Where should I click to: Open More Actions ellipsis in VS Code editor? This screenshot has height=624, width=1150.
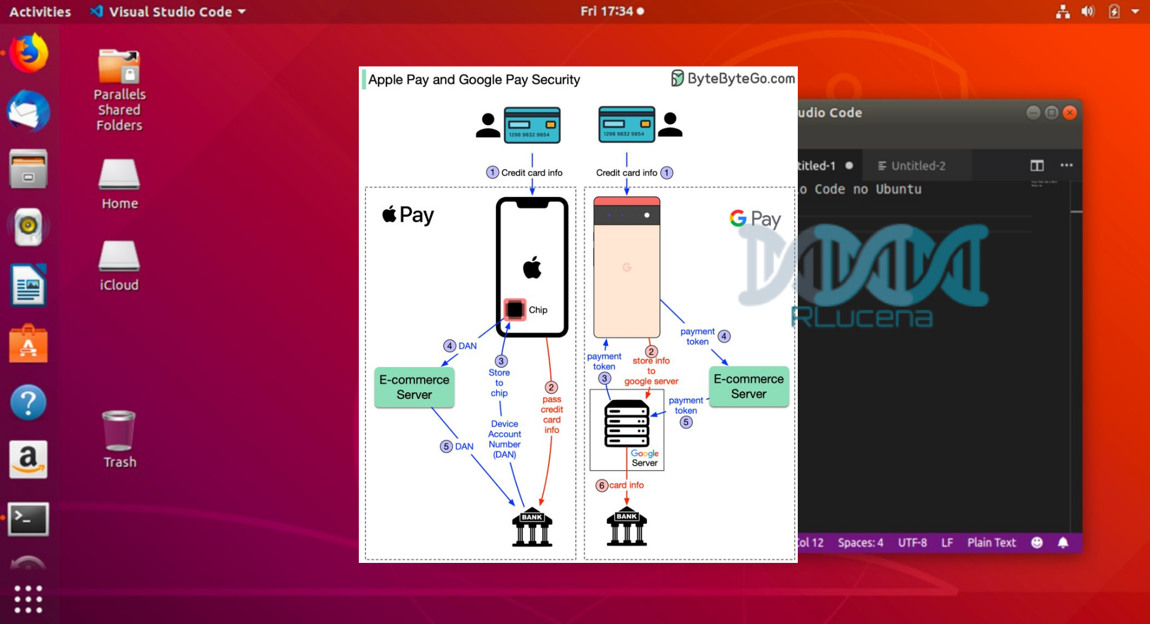pyautogui.click(x=1066, y=165)
